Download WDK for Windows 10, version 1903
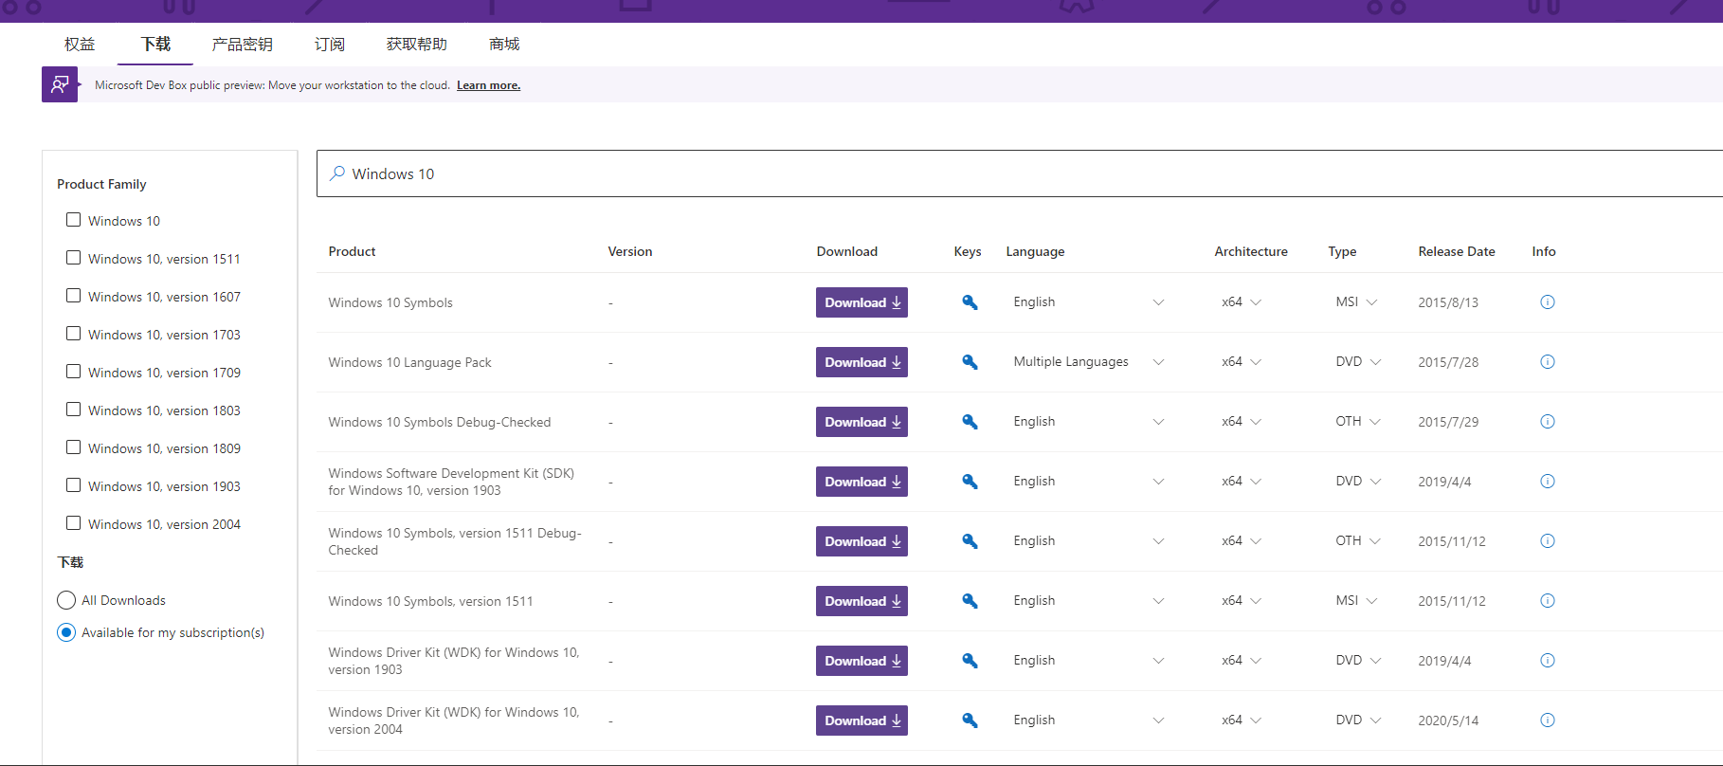 (x=861, y=661)
